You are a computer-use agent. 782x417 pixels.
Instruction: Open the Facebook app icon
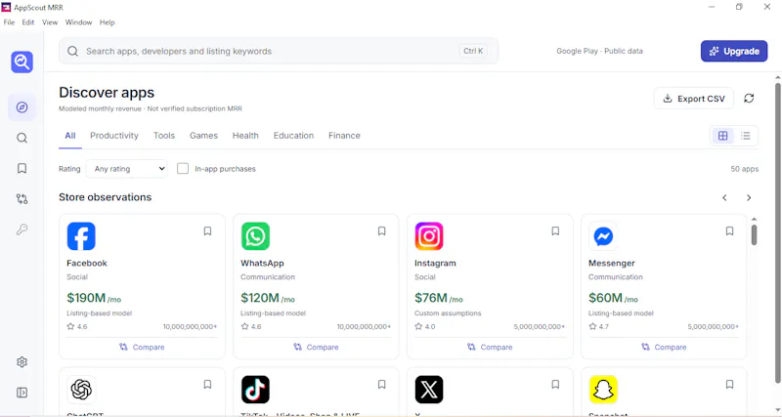click(81, 236)
